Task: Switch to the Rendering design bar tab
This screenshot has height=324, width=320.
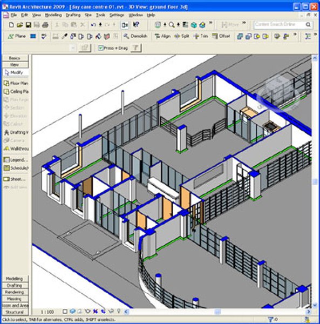Action: [15, 292]
